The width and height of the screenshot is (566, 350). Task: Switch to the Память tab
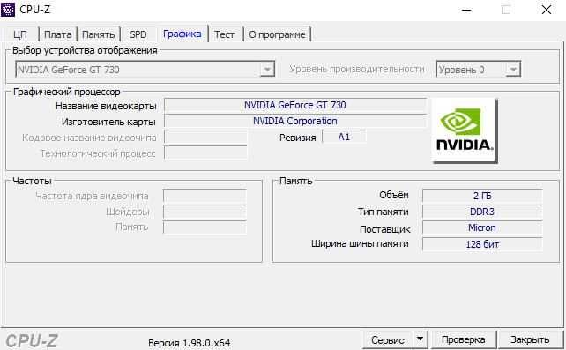(98, 34)
